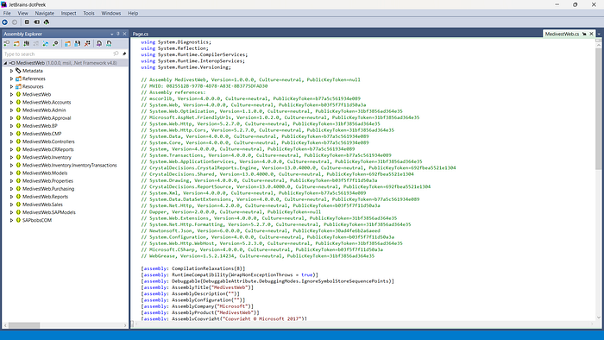The height and width of the screenshot is (340, 604).
Task: Click the main toolbar icon with the double-arrow glyph
Action: click(x=36, y=22)
